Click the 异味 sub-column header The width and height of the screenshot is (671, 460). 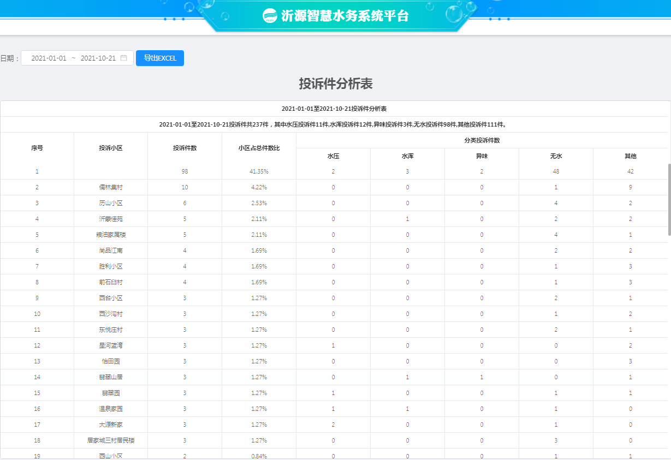pyautogui.click(x=482, y=156)
